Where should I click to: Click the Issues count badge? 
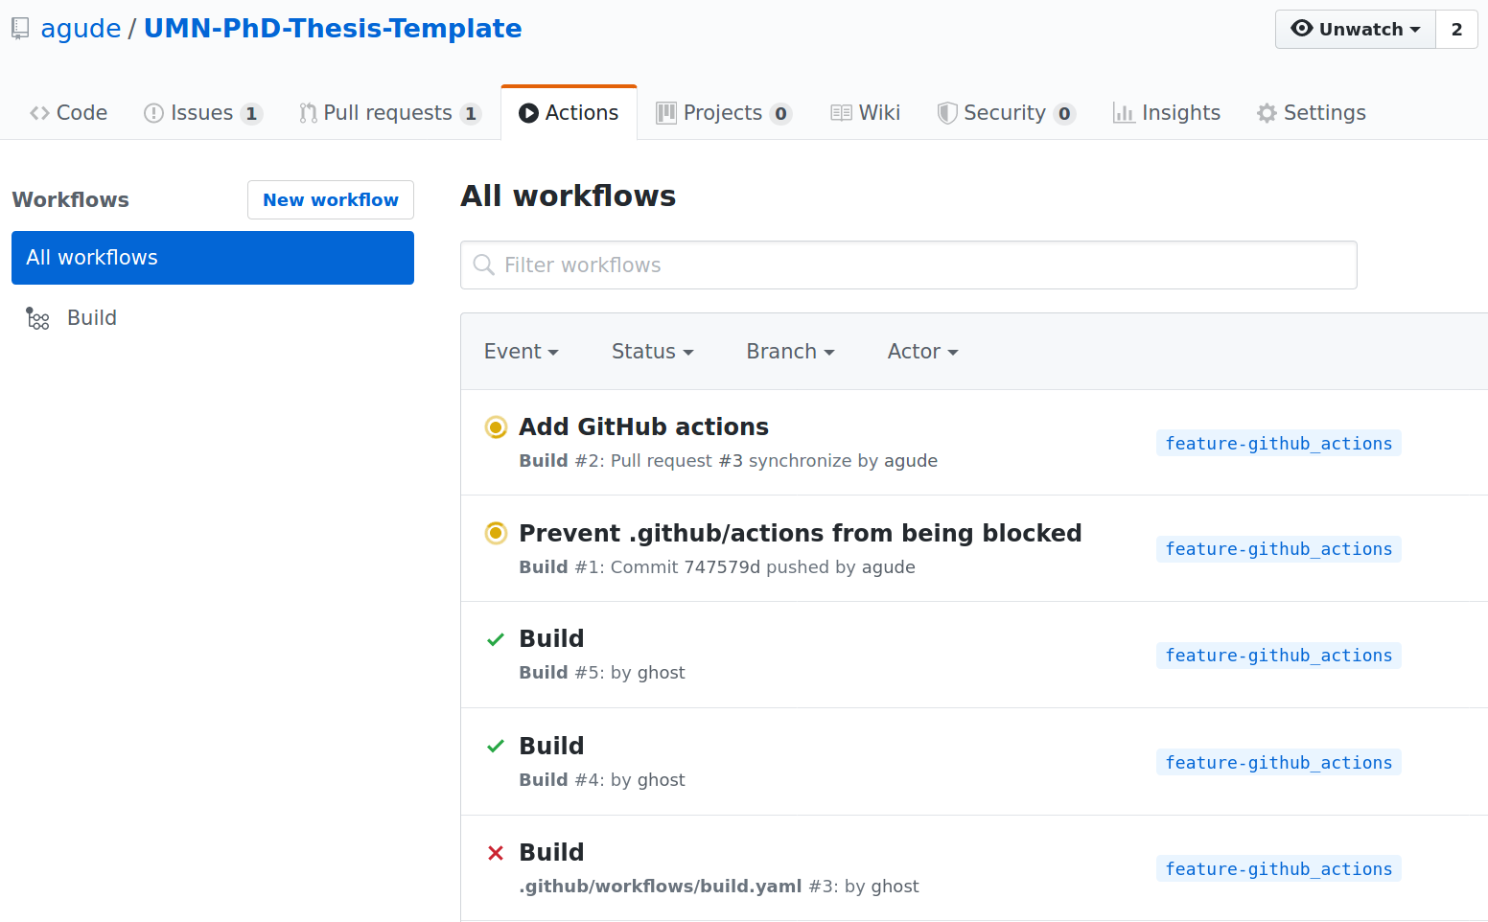tap(251, 114)
